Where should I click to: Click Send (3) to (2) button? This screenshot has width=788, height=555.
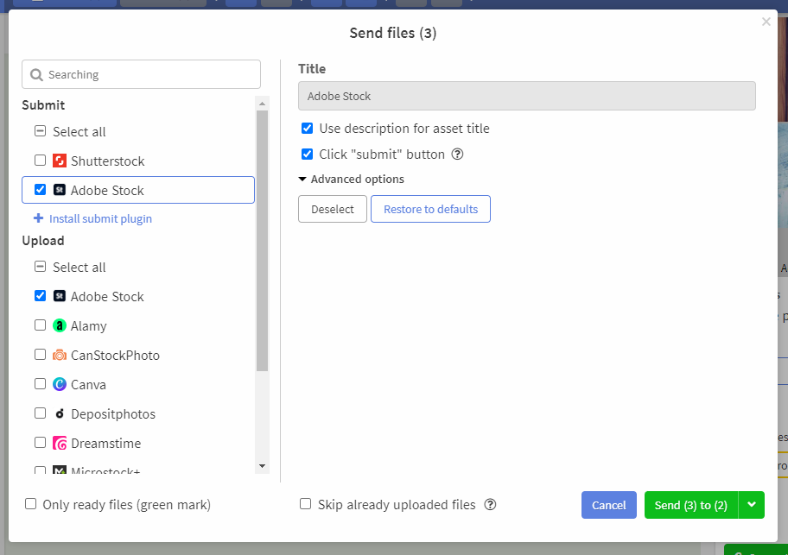point(691,505)
